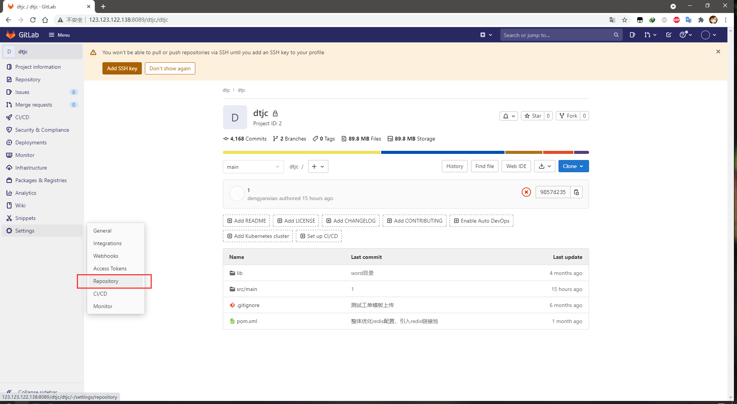Open the create new plus dropdown in navbar

486,35
